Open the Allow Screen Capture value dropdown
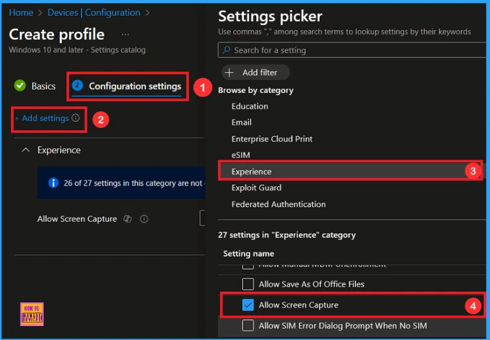The width and height of the screenshot is (490, 340). [202, 218]
